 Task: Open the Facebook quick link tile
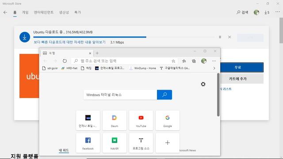(88, 143)
